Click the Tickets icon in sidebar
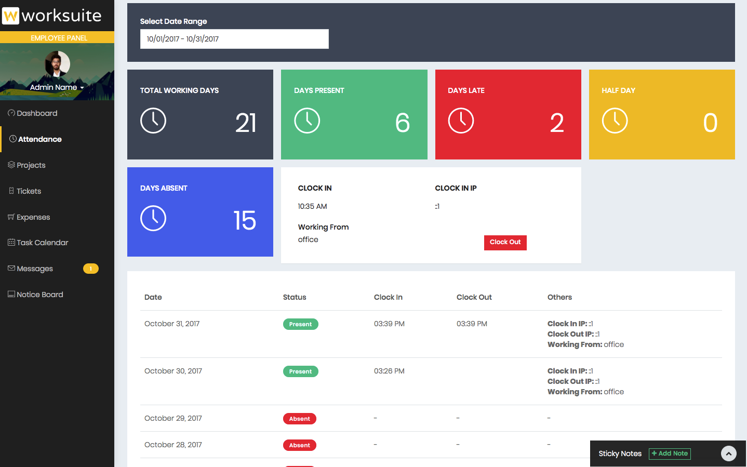Image resolution: width=747 pixels, height=467 pixels. [x=11, y=191]
